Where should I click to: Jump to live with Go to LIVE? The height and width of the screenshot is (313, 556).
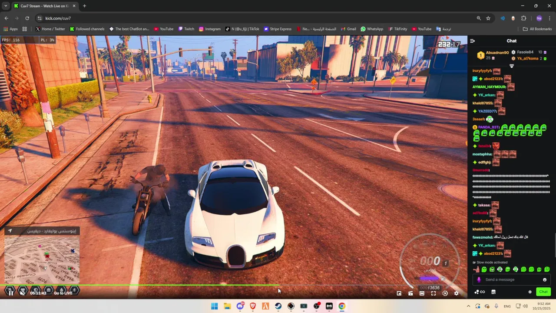click(63, 293)
